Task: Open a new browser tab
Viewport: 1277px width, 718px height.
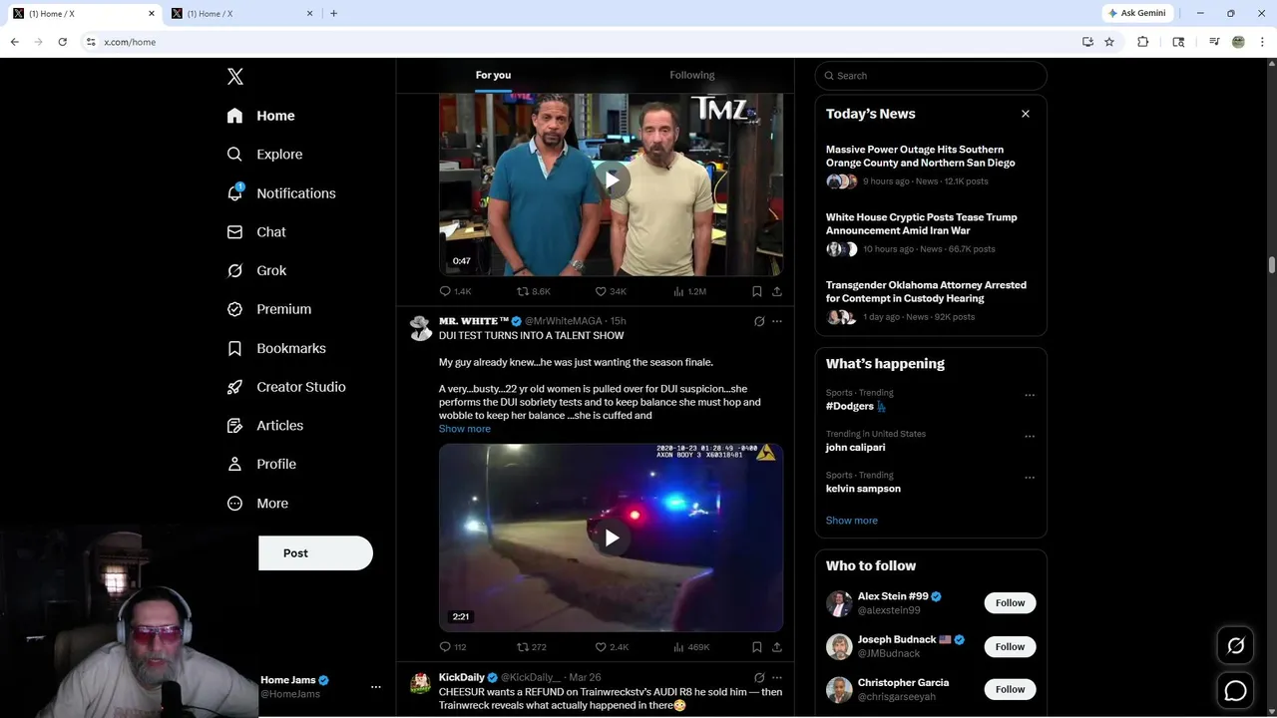Action: pos(333,13)
